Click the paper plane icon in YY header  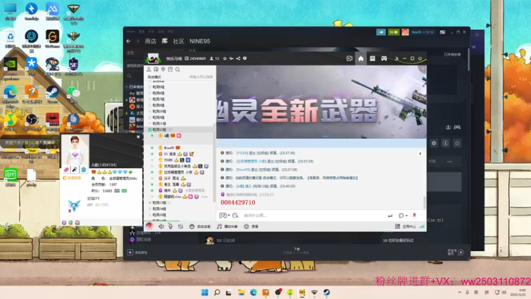click(x=231, y=58)
